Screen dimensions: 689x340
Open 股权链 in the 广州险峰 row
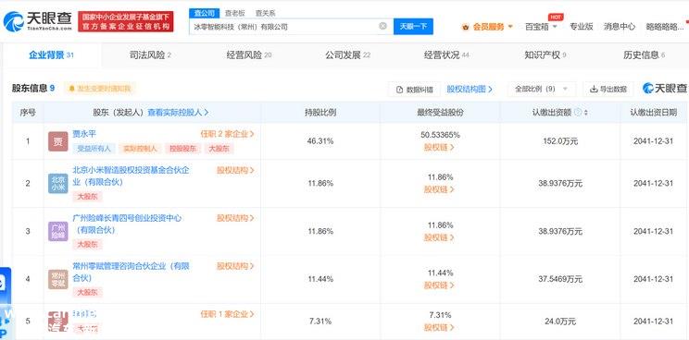pos(439,237)
